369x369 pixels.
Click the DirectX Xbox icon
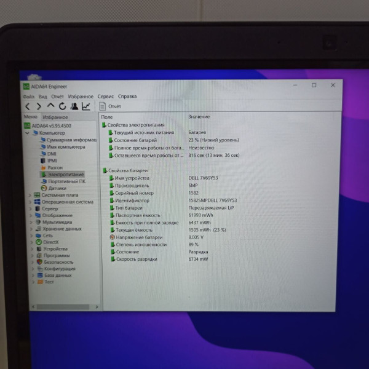39,242
